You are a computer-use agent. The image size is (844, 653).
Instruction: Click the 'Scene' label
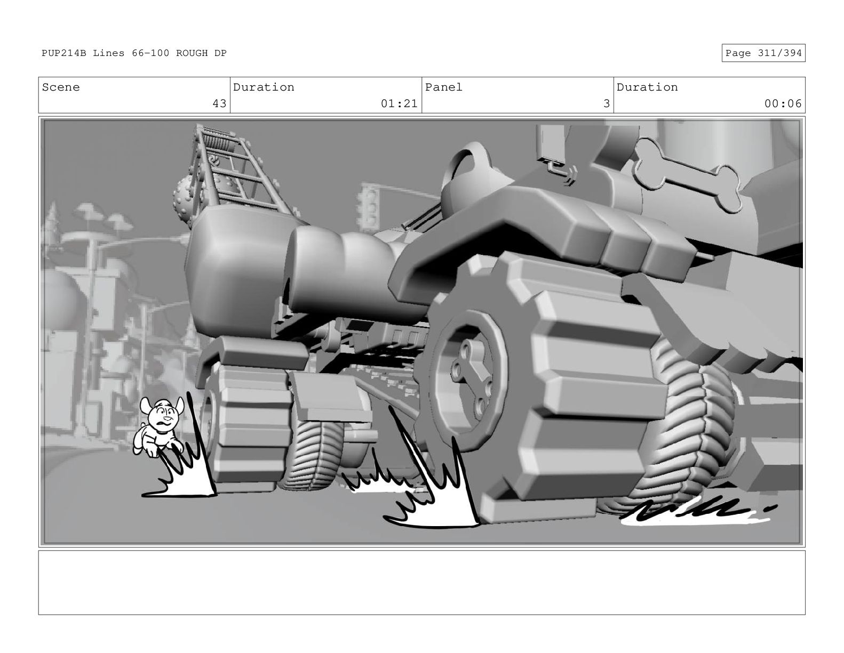[x=61, y=87]
